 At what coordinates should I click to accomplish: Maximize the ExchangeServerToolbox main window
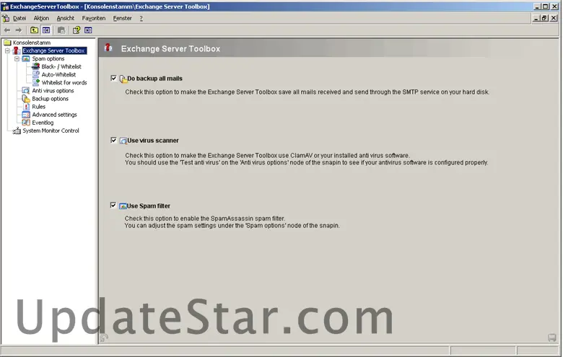(x=546, y=6)
